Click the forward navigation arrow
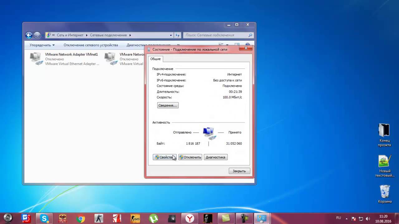The width and height of the screenshot is (399, 224). point(37,35)
